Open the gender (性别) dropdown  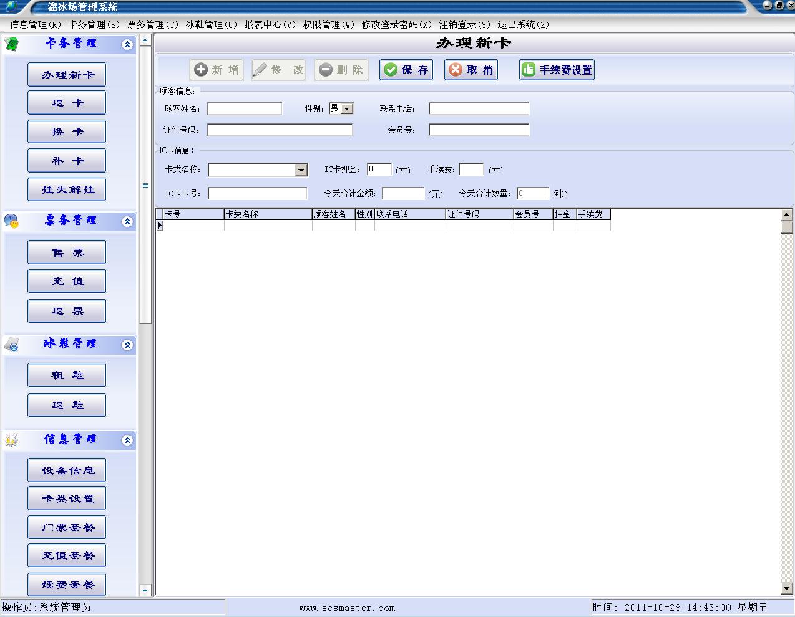347,108
